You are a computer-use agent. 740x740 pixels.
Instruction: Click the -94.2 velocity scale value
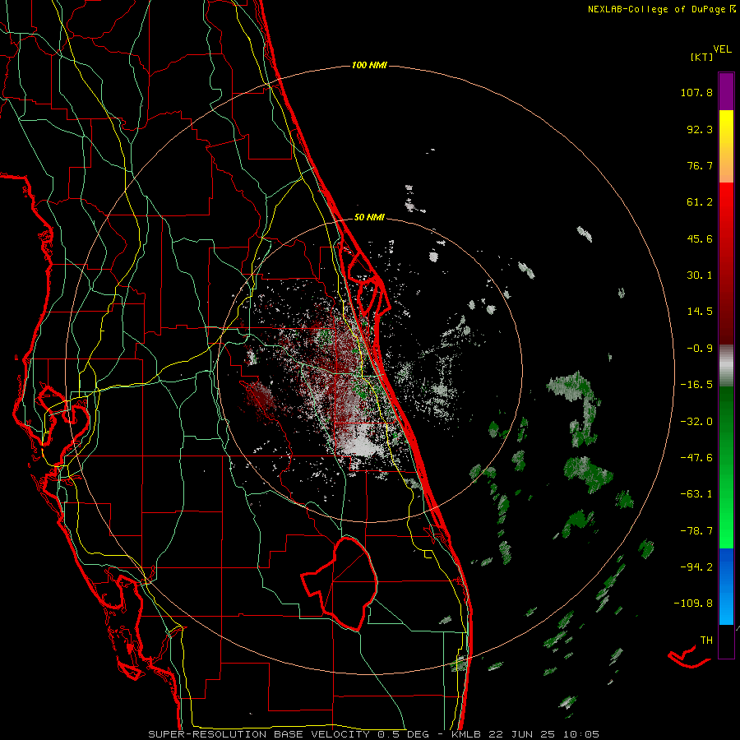coord(696,567)
